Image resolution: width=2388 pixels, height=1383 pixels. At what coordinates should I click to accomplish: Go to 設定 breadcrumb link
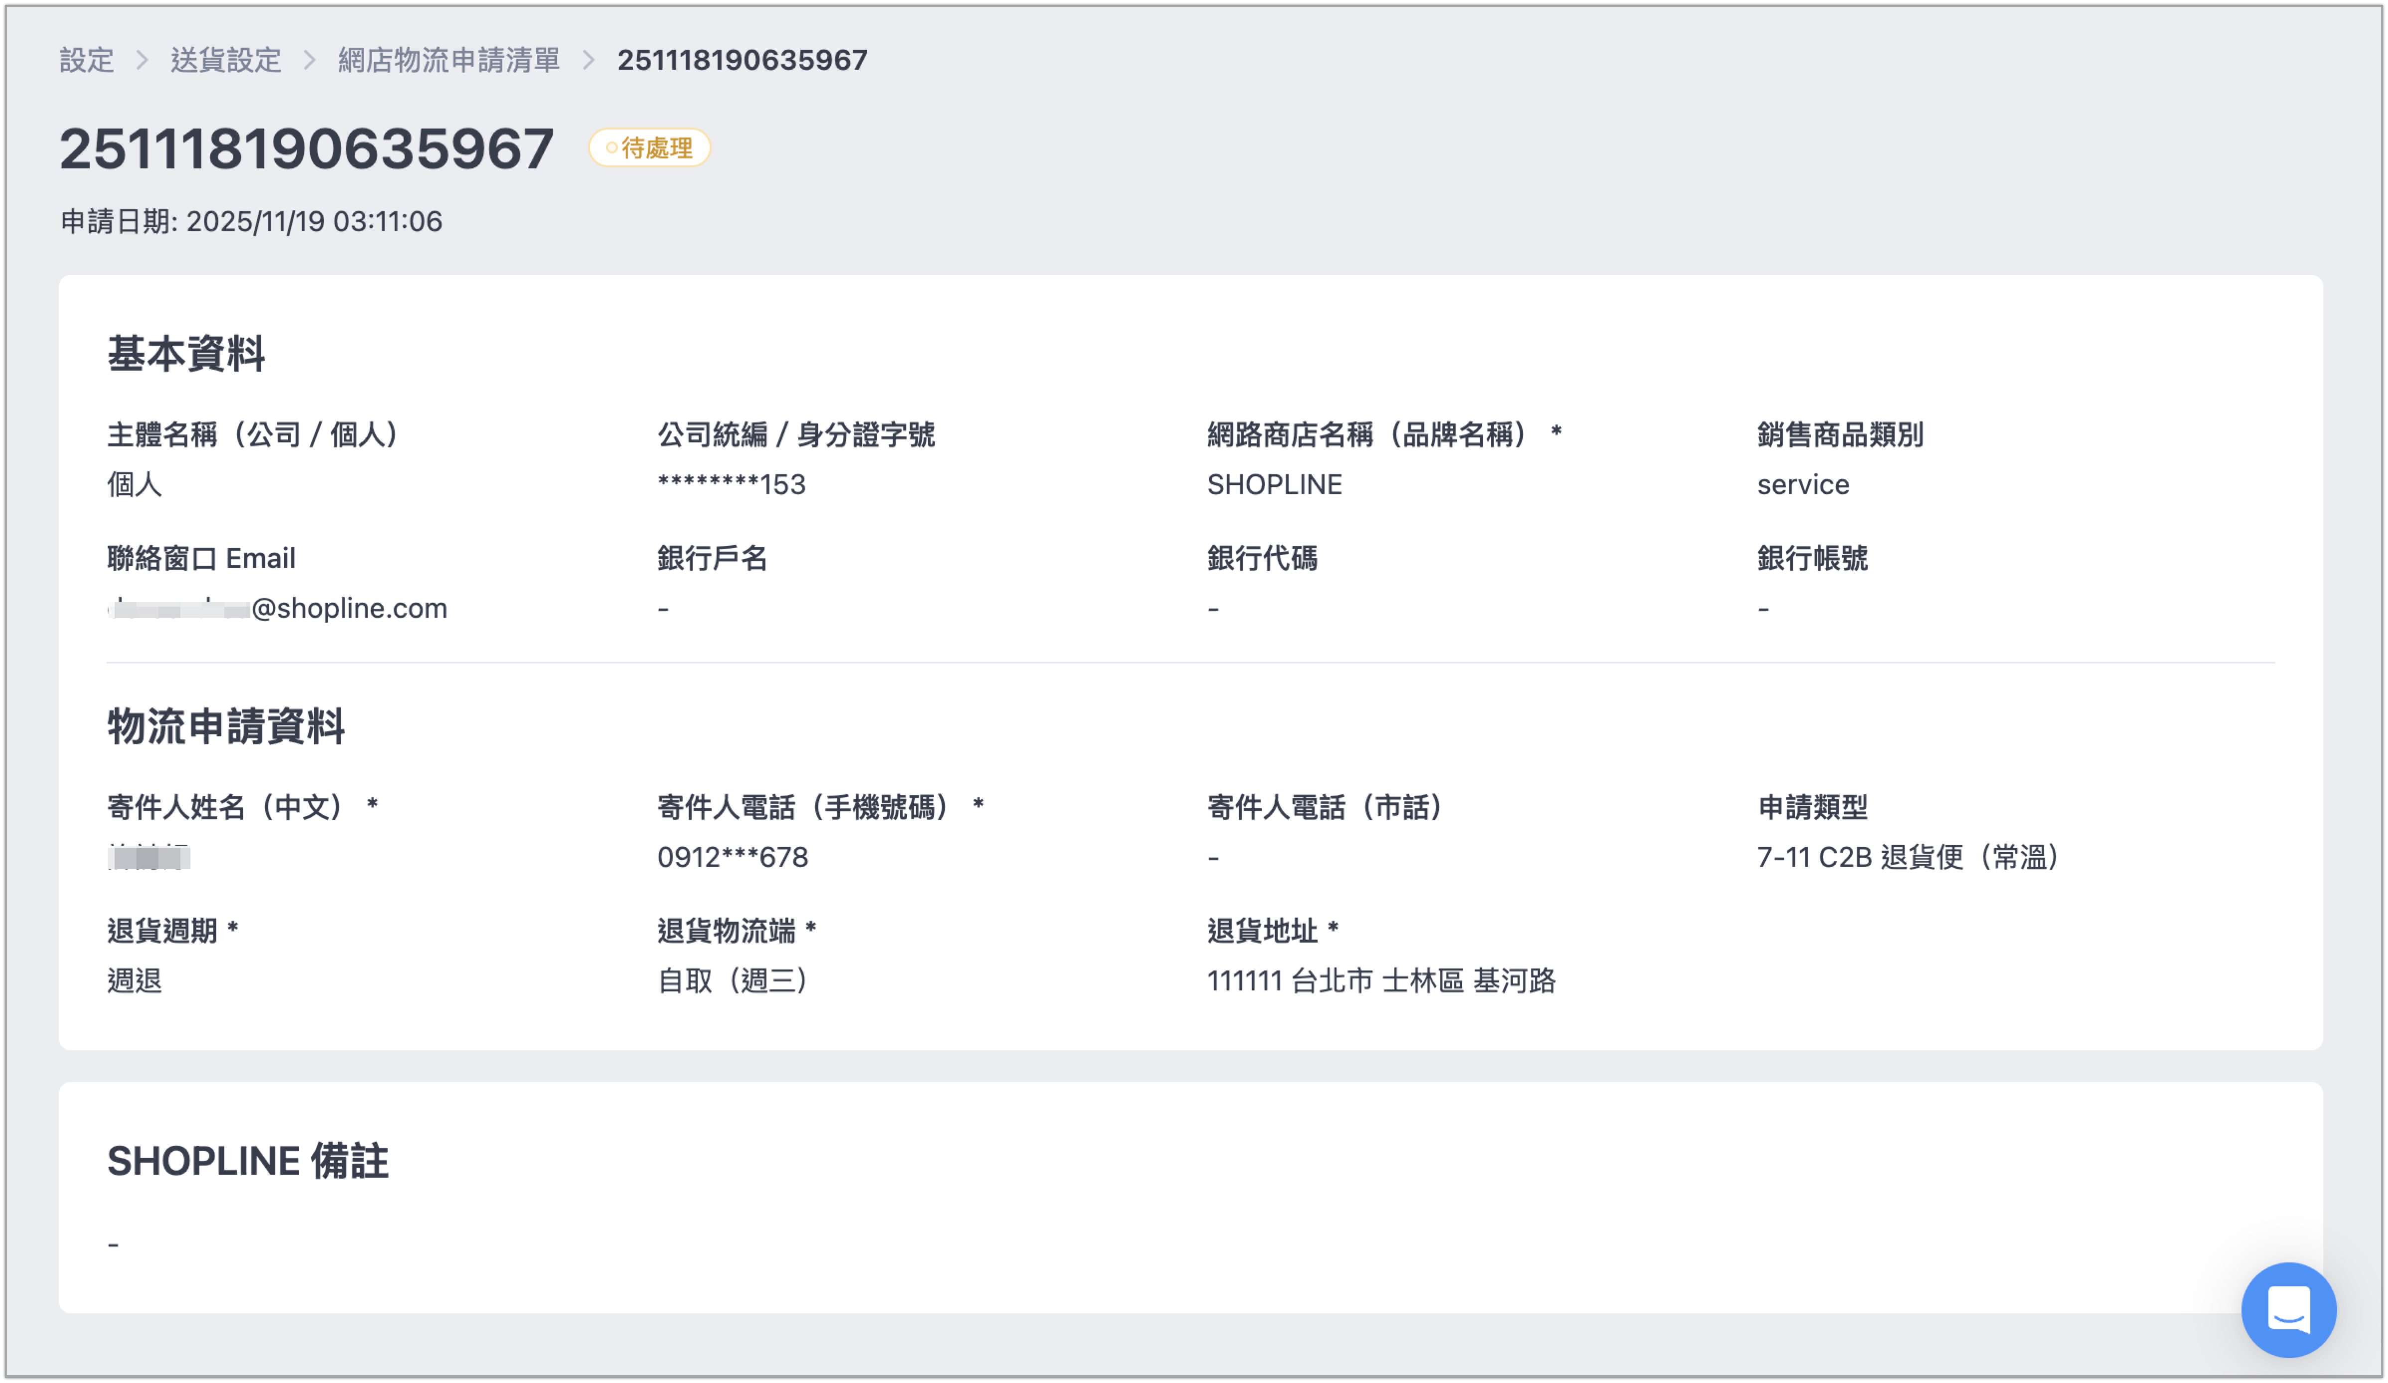pos(86,61)
